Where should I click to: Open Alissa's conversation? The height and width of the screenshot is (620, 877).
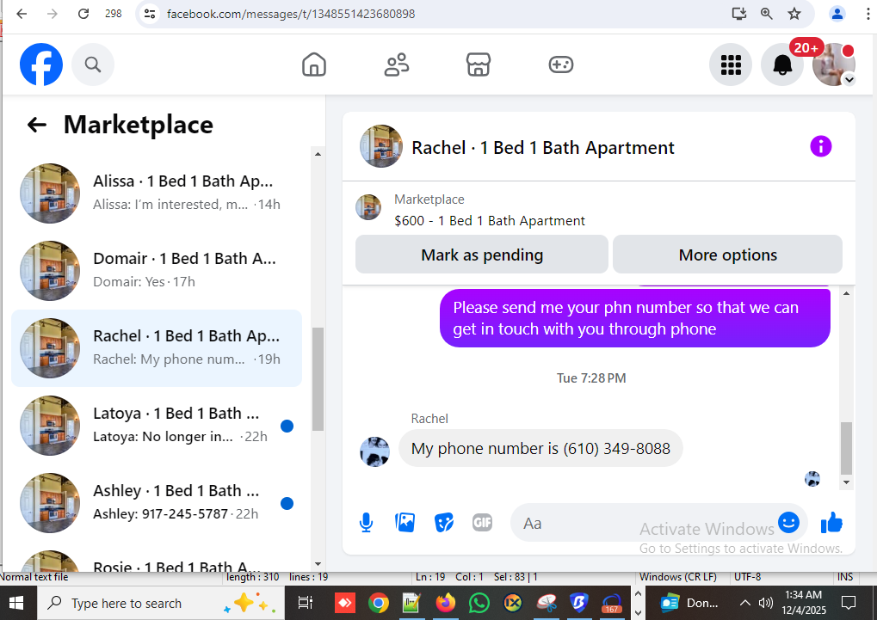click(x=157, y=193)
